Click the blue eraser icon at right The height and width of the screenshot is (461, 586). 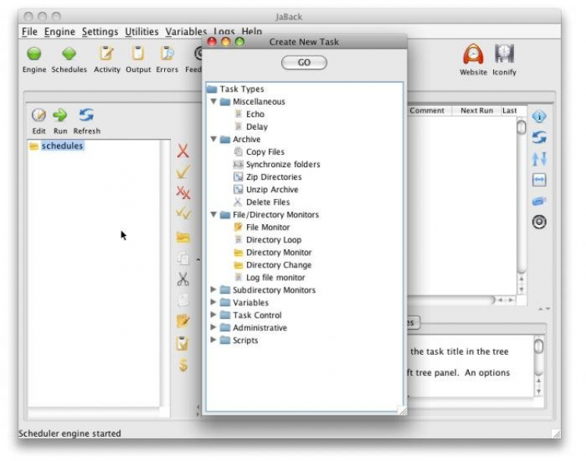pos(539,201)
